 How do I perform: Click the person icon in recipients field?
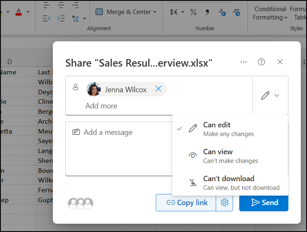tap(76, 87)
